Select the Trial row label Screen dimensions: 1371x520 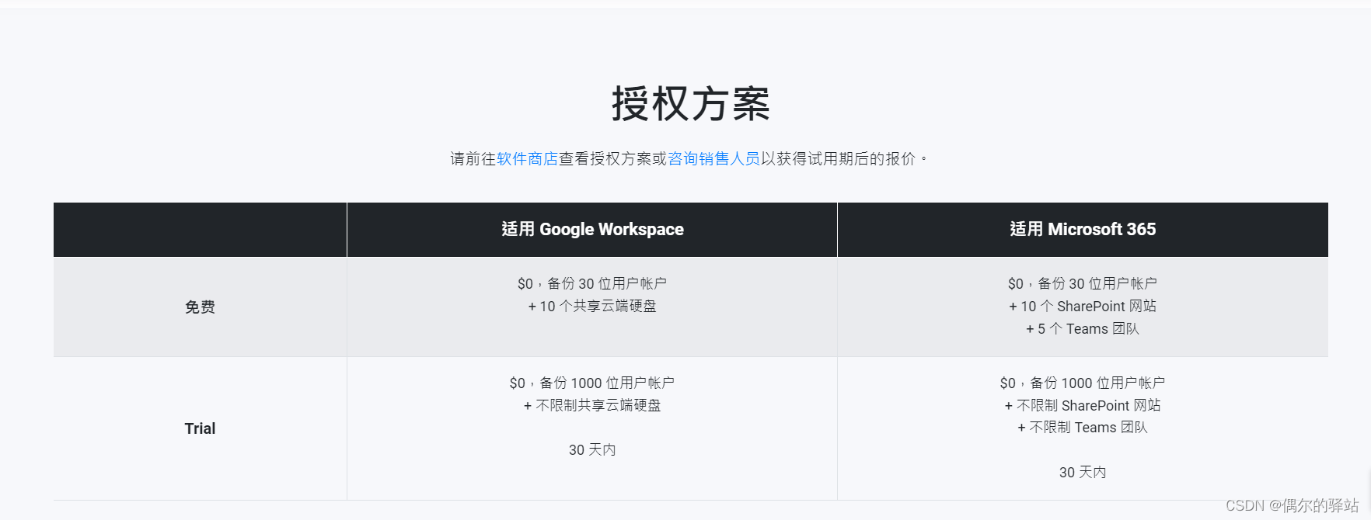click(x=200, y=428)
